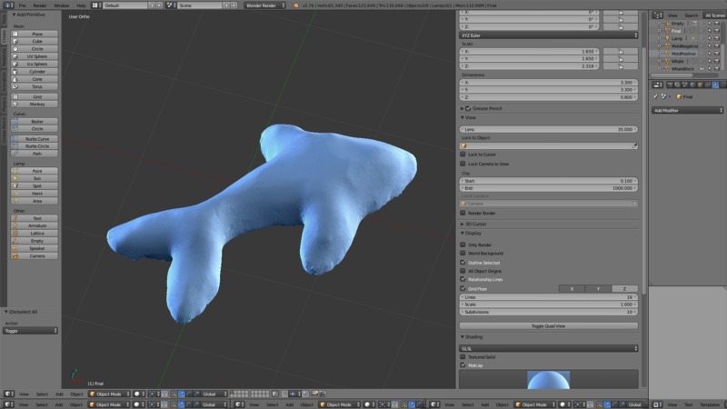Viewport: 727px width, 409px height.
Task: Open the World properties tab icon
Action: [692, 85]
